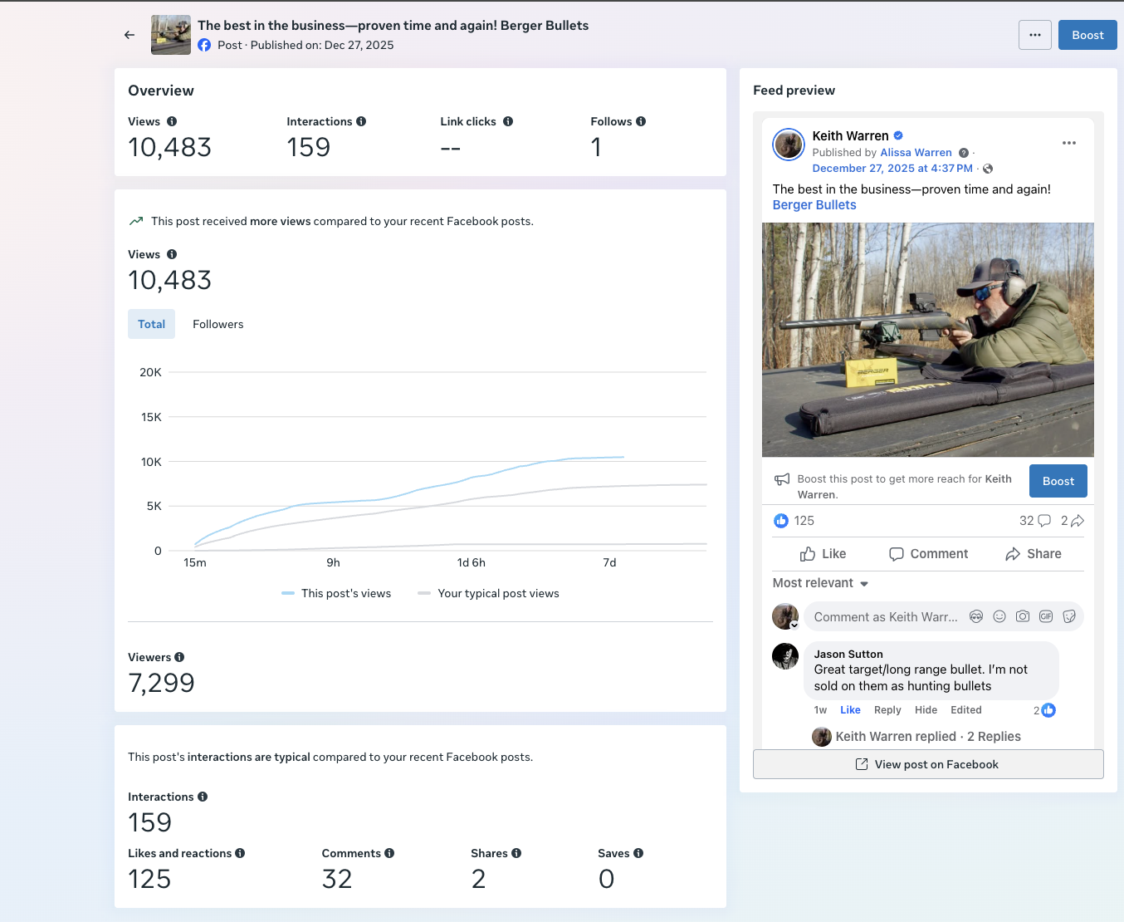This screenshot has width=1124, height=922.
Task: Click the rifle shooting post photo
Action: click(927, 340)
